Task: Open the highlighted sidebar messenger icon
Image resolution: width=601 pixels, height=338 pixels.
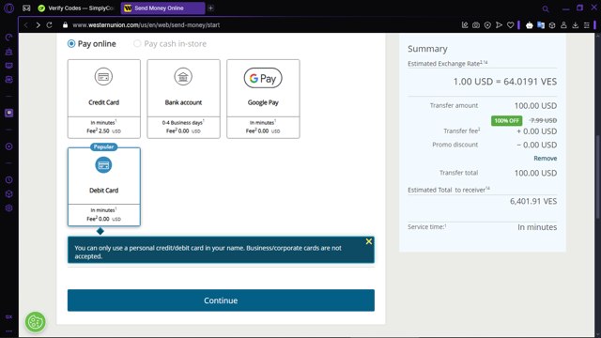Action: (x=8, y=113)
